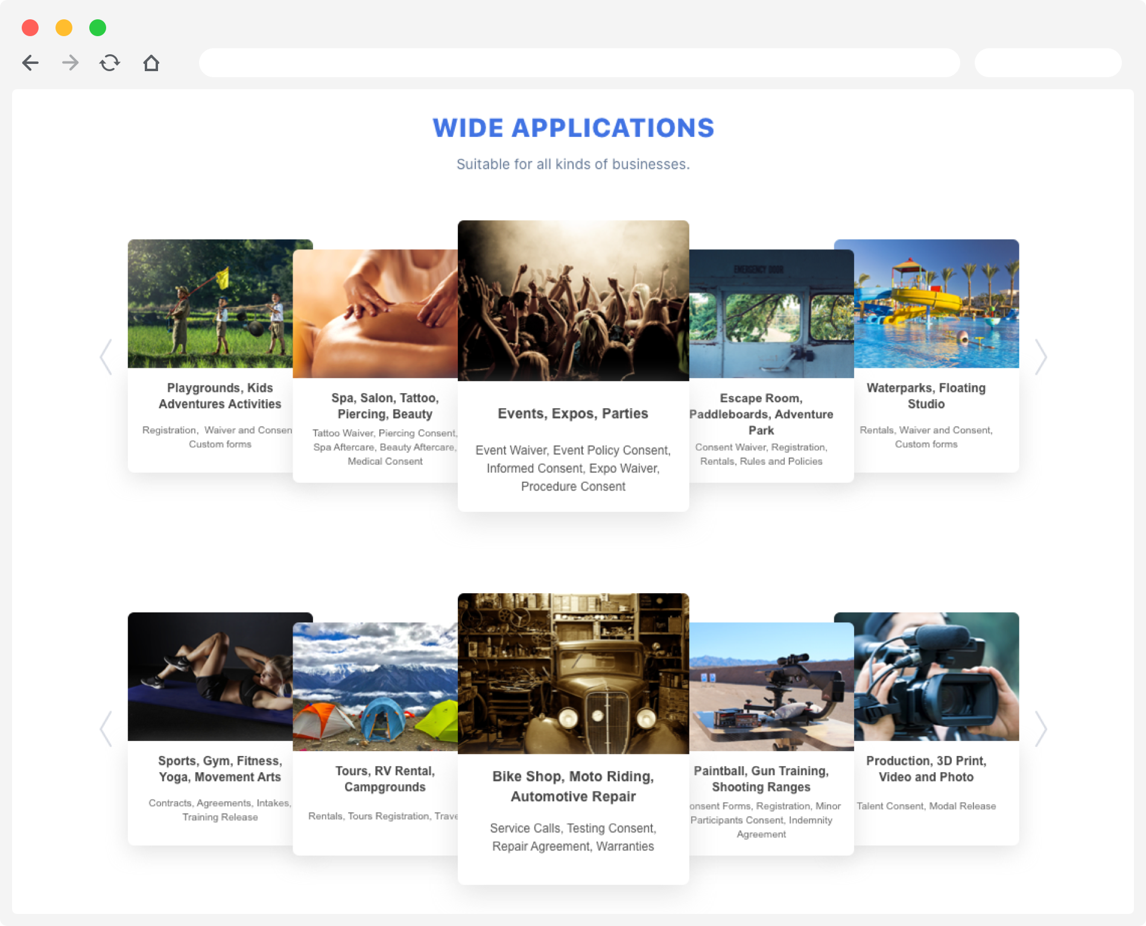Show previous slide in bottom carousel
This screenshot has width=1146, height=926.
(x=106, y=729)
